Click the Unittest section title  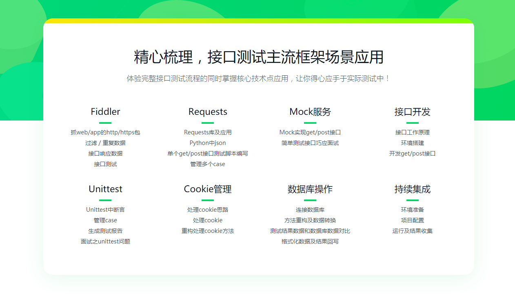click(105, 189)
